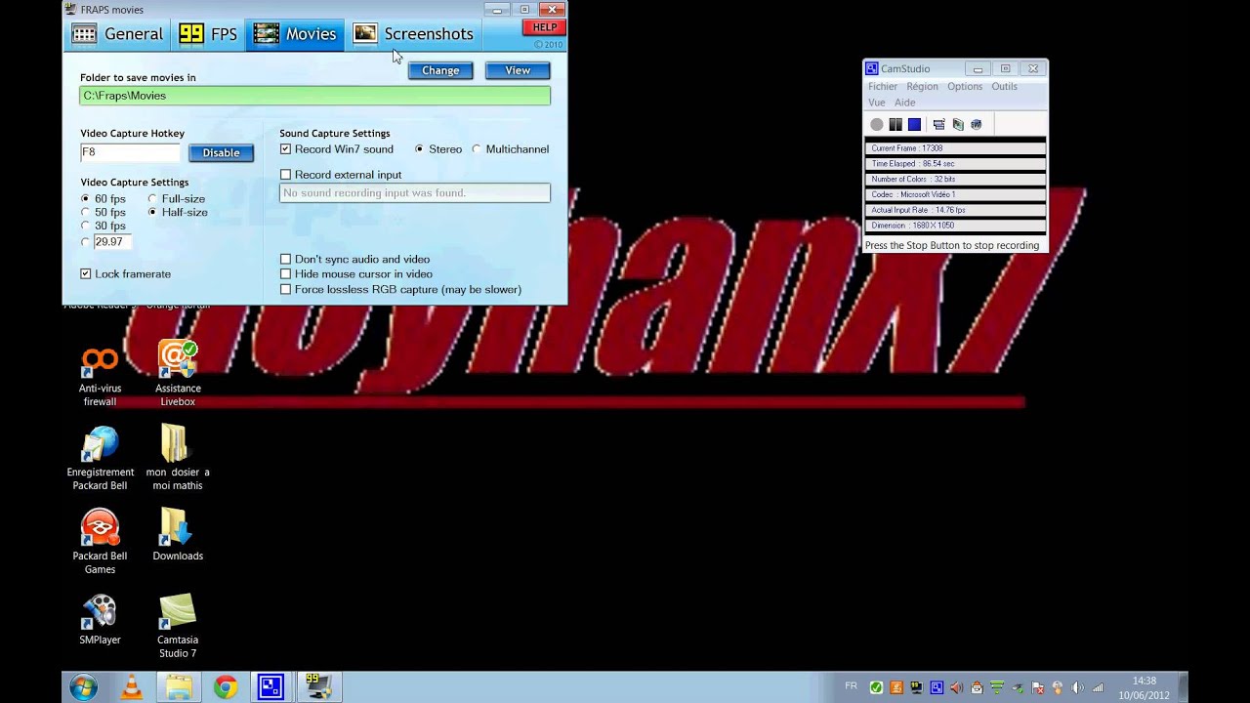Switch to Fraps FPS tab

pyautogui.click(x=208, y=34)
